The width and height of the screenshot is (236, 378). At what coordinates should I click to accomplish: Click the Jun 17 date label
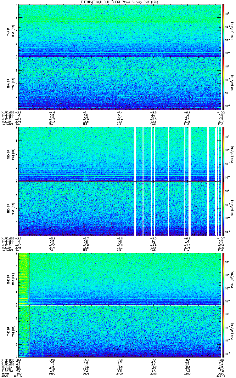click(x=18, y=376)
